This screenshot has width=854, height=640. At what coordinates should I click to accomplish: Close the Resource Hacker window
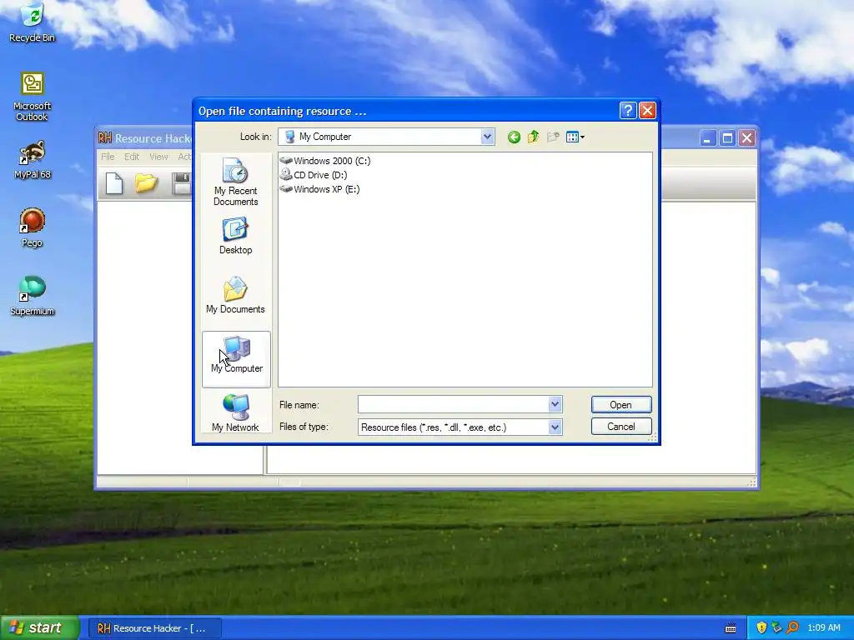[x=746, y=138]
